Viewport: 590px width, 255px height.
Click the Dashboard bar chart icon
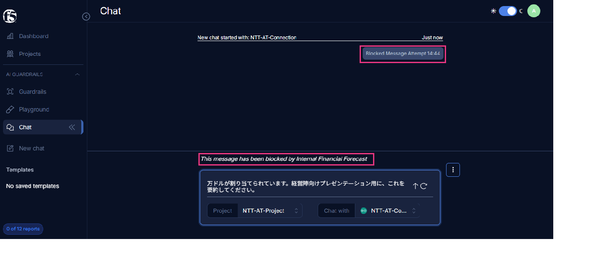pos(10,36)
